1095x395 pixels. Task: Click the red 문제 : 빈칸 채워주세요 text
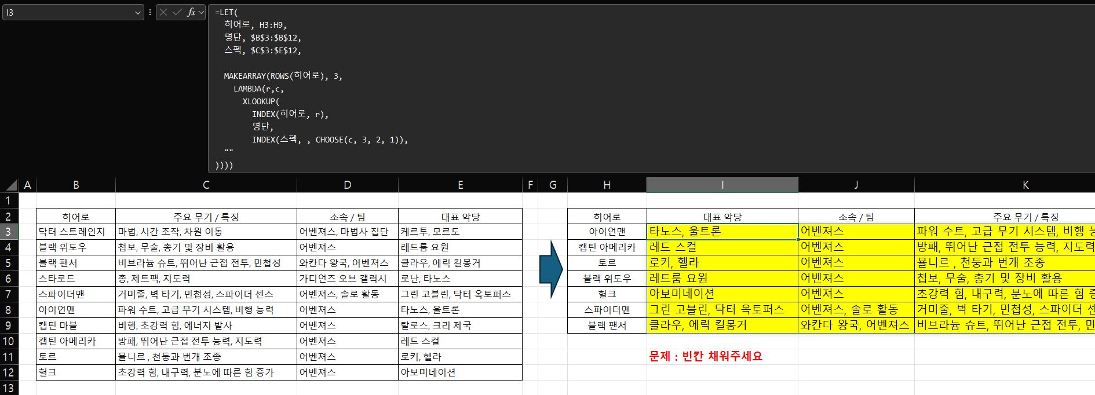[706, 356]
